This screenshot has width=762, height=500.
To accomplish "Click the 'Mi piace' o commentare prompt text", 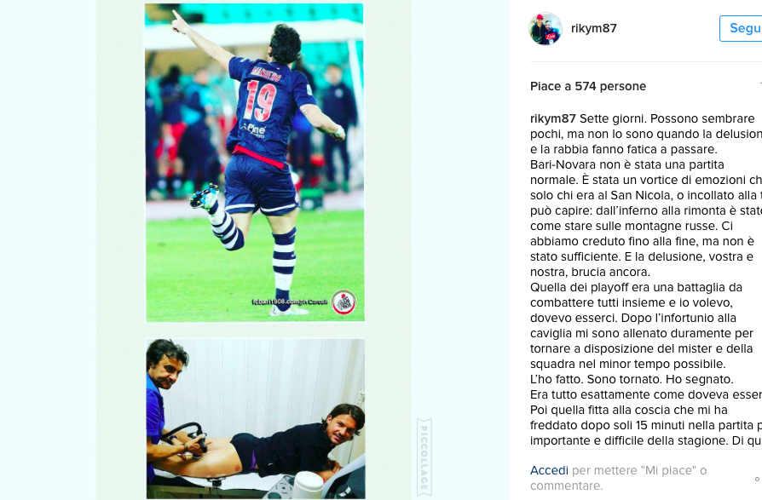I will tap(618, 478).
